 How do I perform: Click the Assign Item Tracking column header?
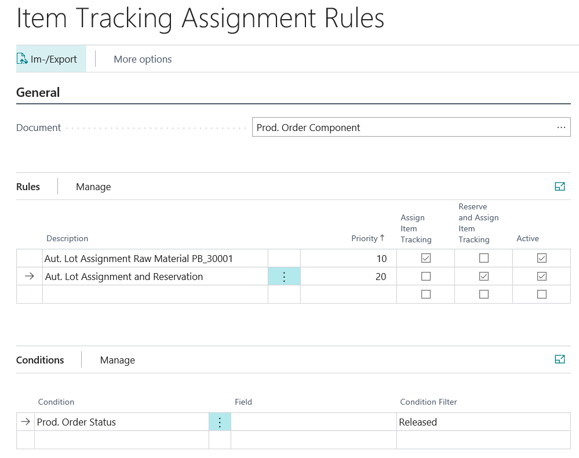(x=416, y=228)
